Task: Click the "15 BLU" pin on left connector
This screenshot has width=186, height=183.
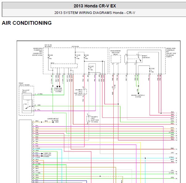Action: point(36,153)
